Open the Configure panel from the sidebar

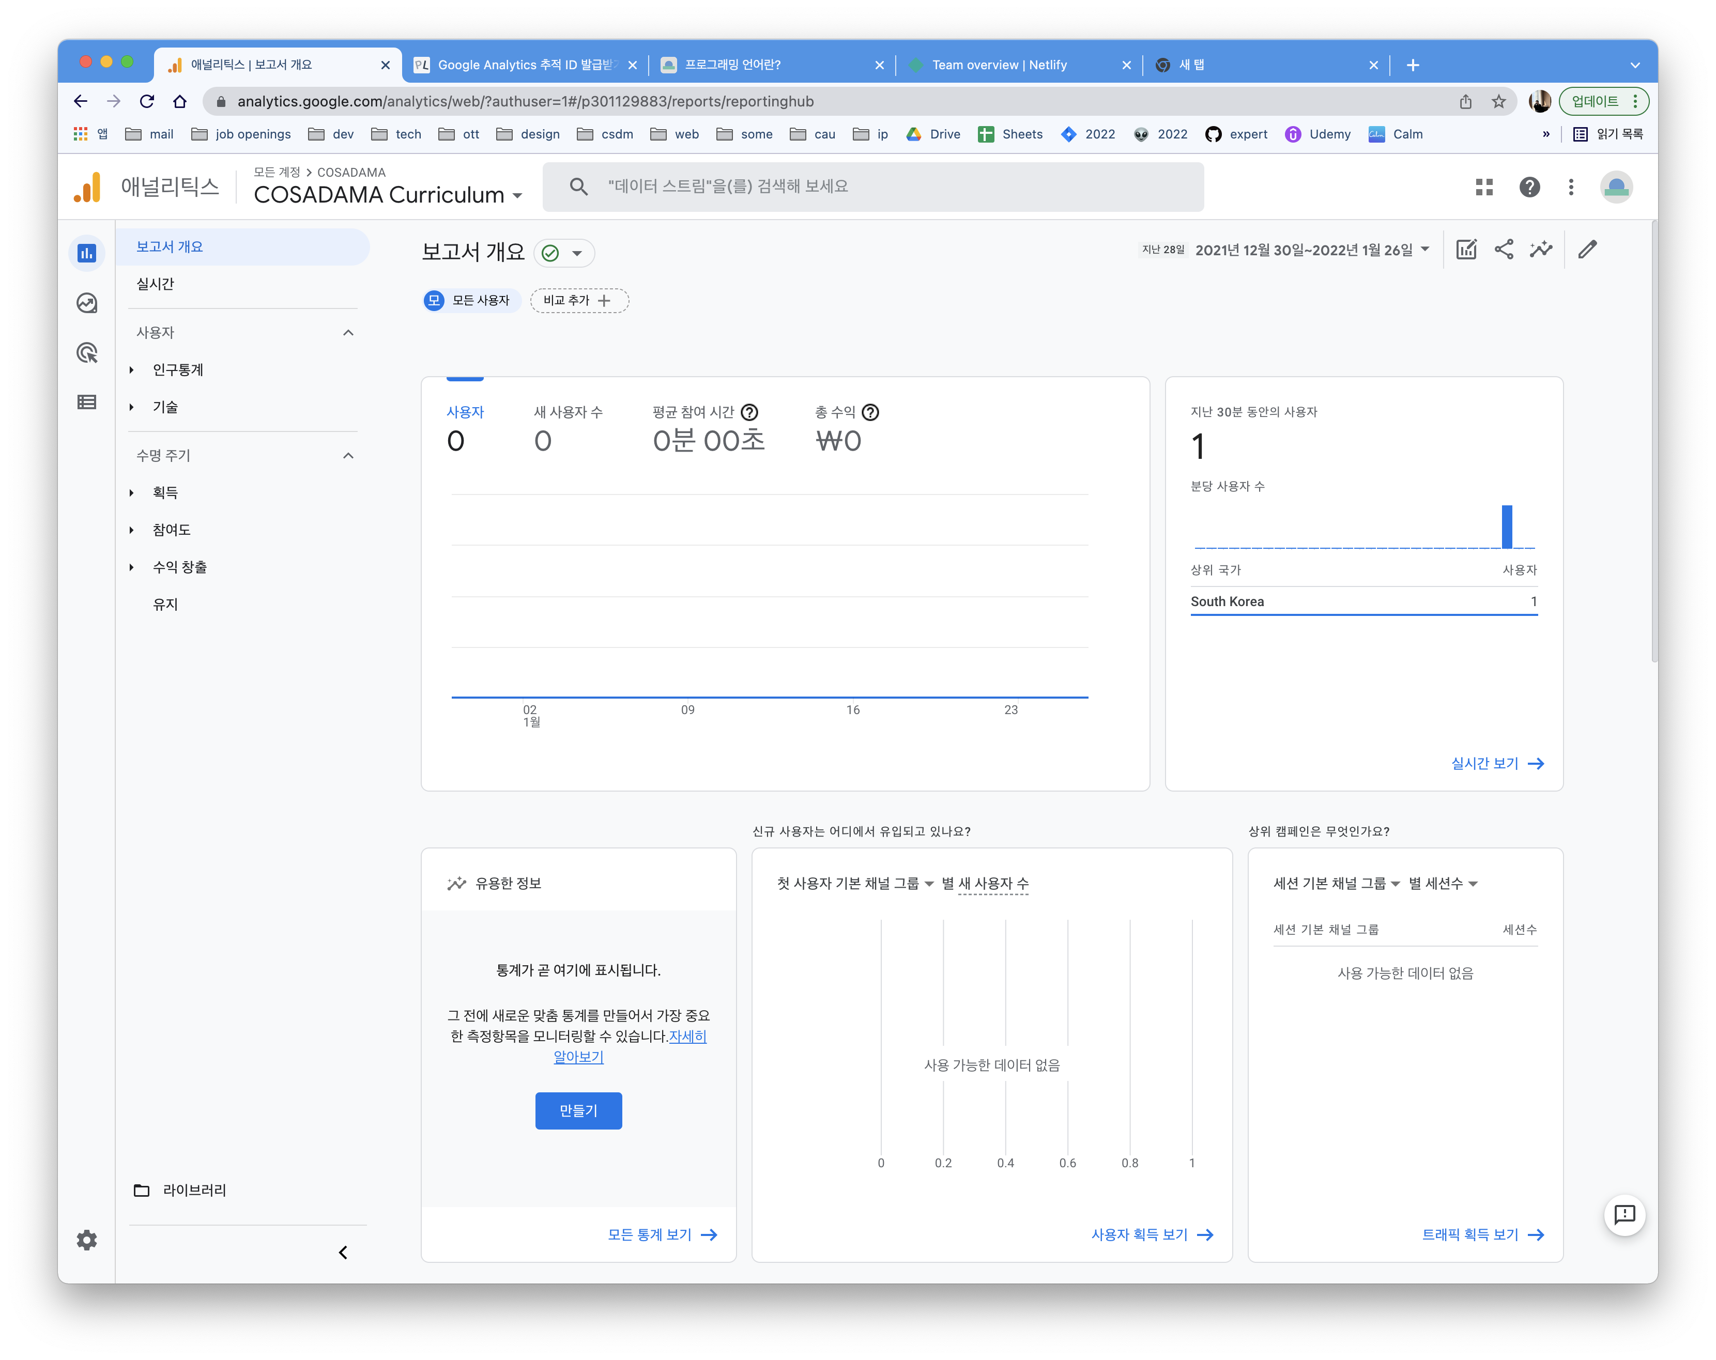click(87, 402)
